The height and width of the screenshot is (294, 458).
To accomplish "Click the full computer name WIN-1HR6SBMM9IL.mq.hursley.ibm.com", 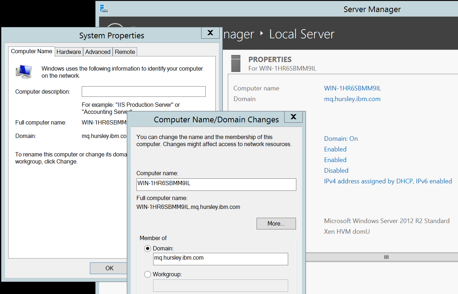I will (188, 207).
